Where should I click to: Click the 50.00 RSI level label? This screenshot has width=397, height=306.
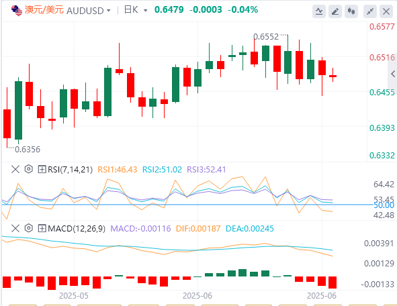[384, 205]
